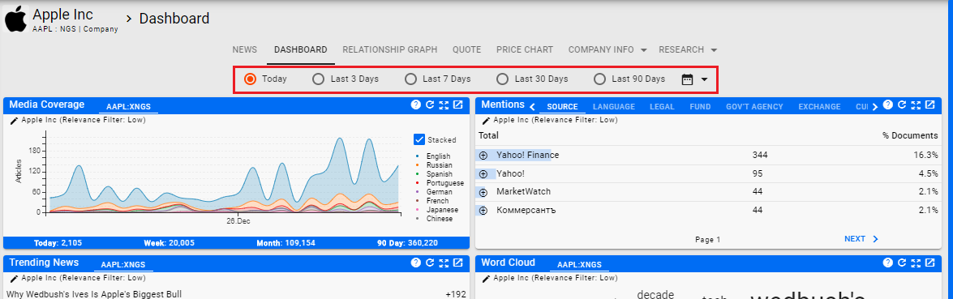Open help for the Mentions panel
Image resolution: width=953 pixels, height=299 pixels.
click(888, 105)
